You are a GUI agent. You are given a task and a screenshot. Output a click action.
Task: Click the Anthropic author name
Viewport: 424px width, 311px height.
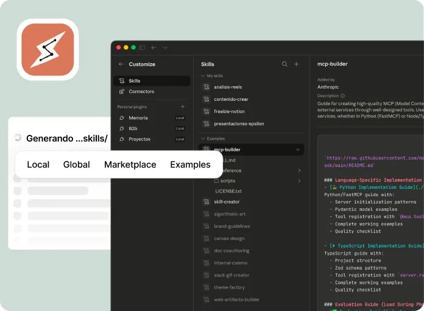coord(328,87)
